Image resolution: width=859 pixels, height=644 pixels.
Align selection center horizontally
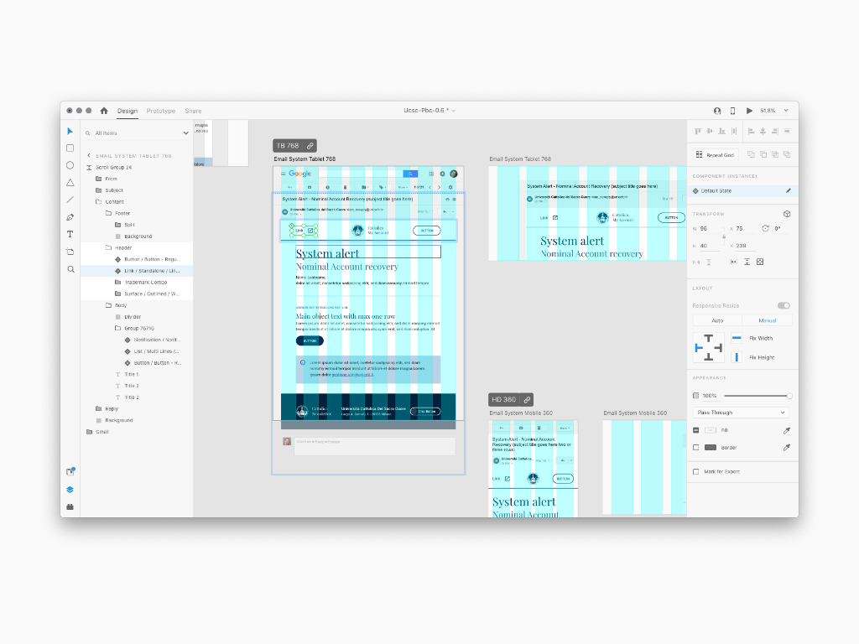[763, 132]
